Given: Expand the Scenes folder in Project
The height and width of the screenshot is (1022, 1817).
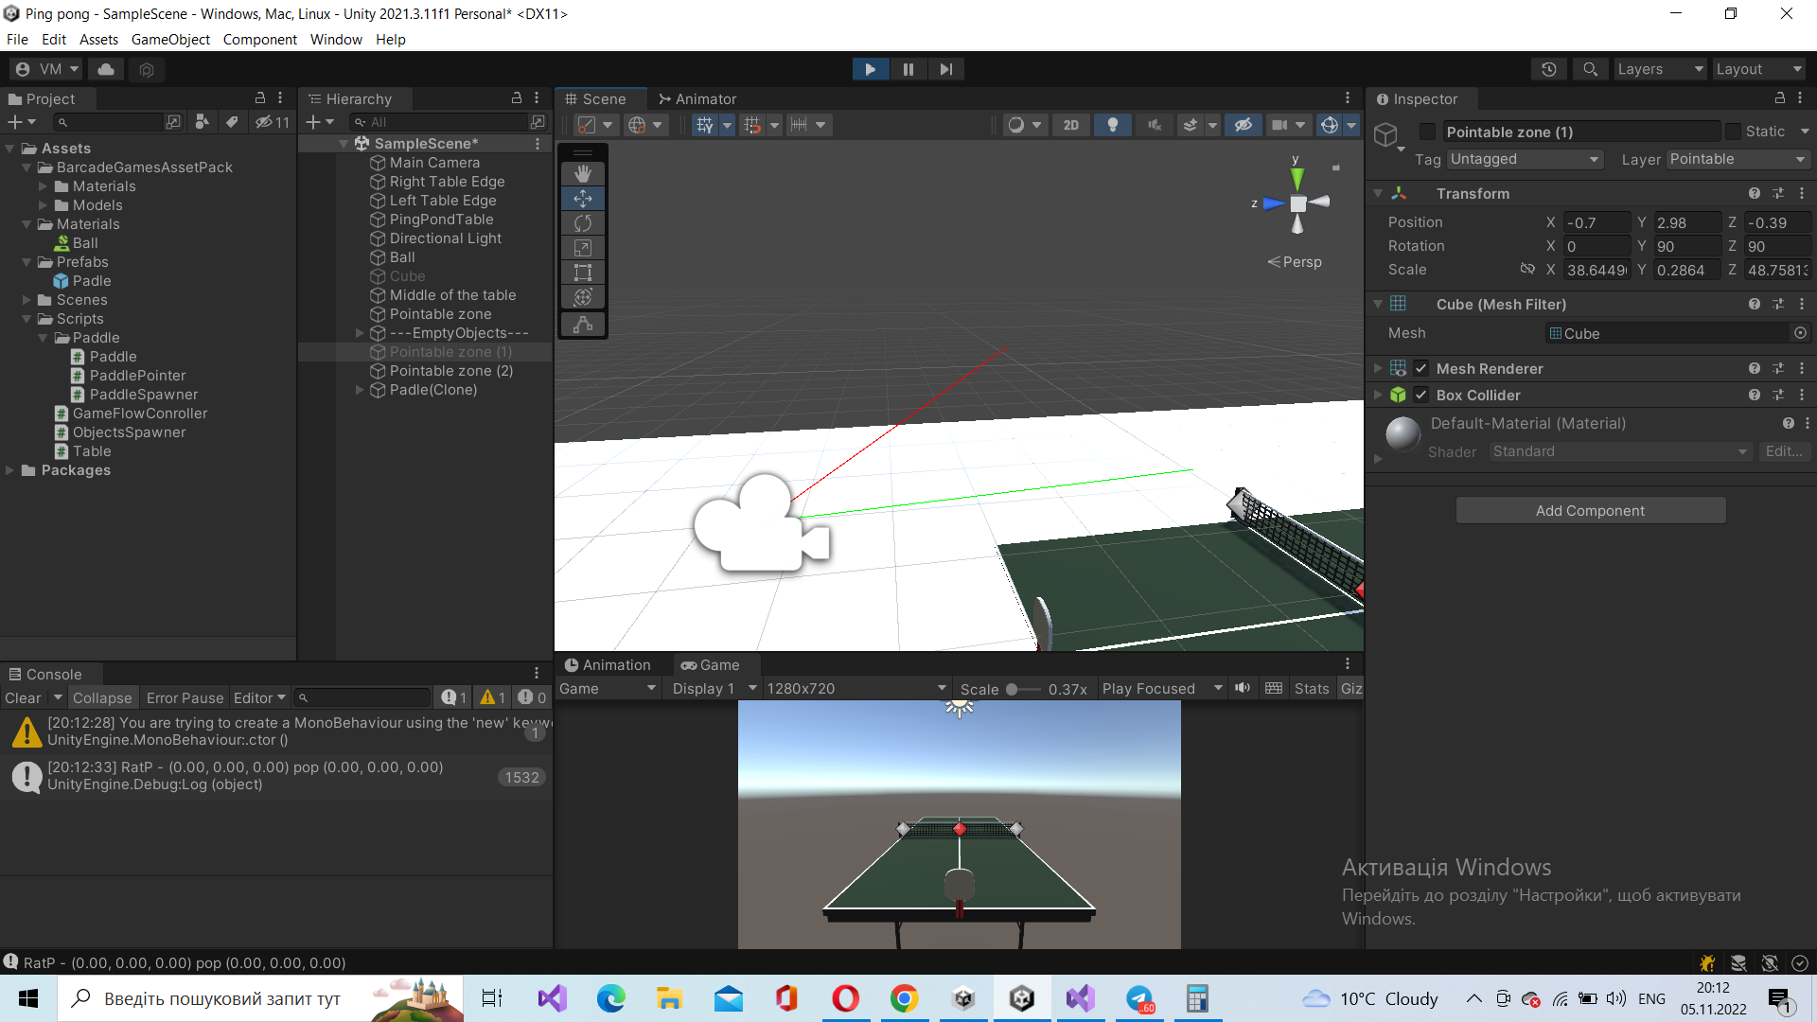Looking at the screenshot, I should (x=26, y=300).
